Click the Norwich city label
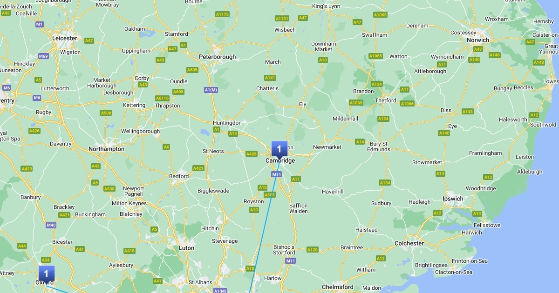 click(478, 40)
